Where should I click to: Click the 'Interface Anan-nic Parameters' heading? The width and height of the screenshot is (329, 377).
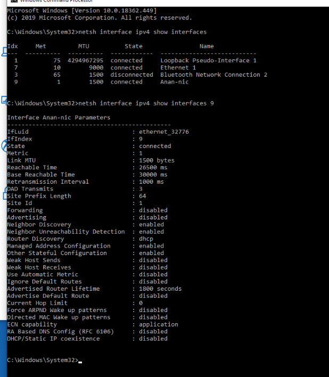tap(59, 118)
